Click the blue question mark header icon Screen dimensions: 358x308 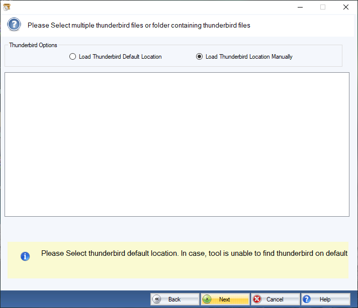(14, 25)
